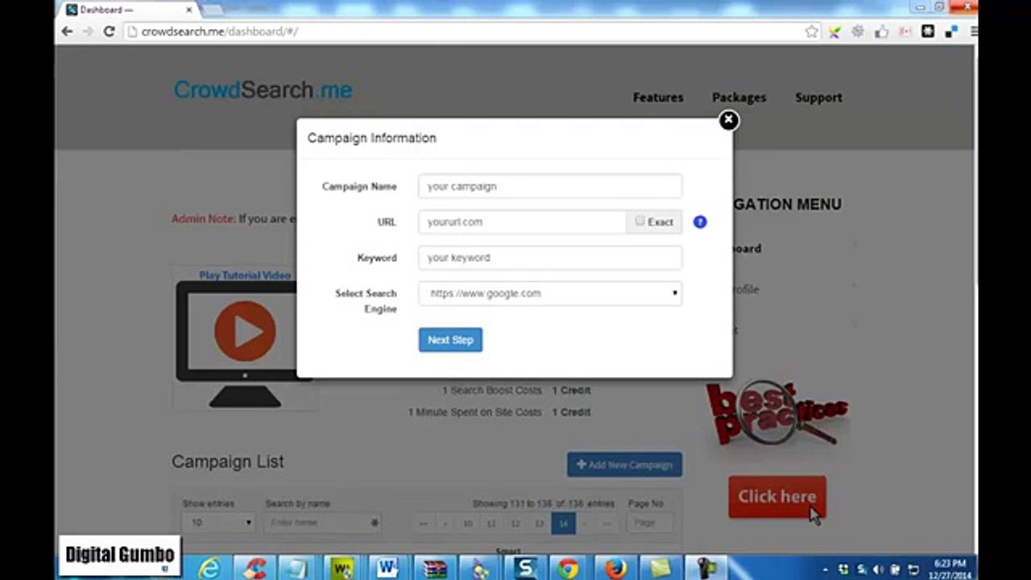Focus the Campaign Name field
This screenshot has width=1031, height=580.
pyautogui.click(x=550, y=186)
